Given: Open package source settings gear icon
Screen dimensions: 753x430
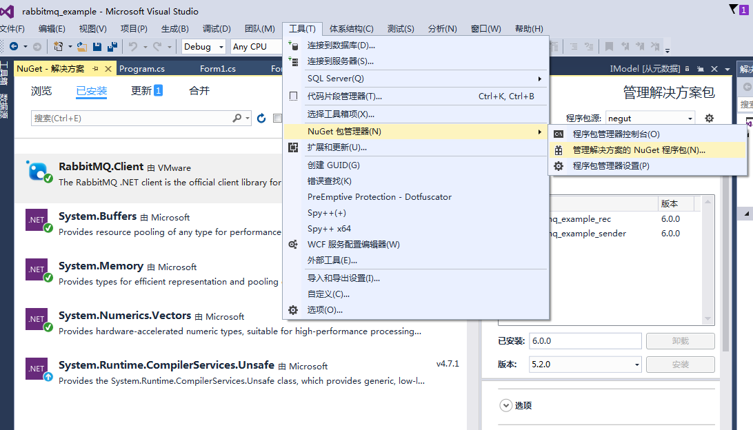Looking at the screenshot, I should 710,118.
